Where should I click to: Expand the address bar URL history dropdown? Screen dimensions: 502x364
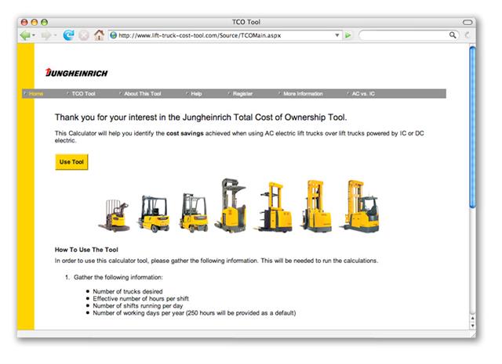[x=337, y=35]
